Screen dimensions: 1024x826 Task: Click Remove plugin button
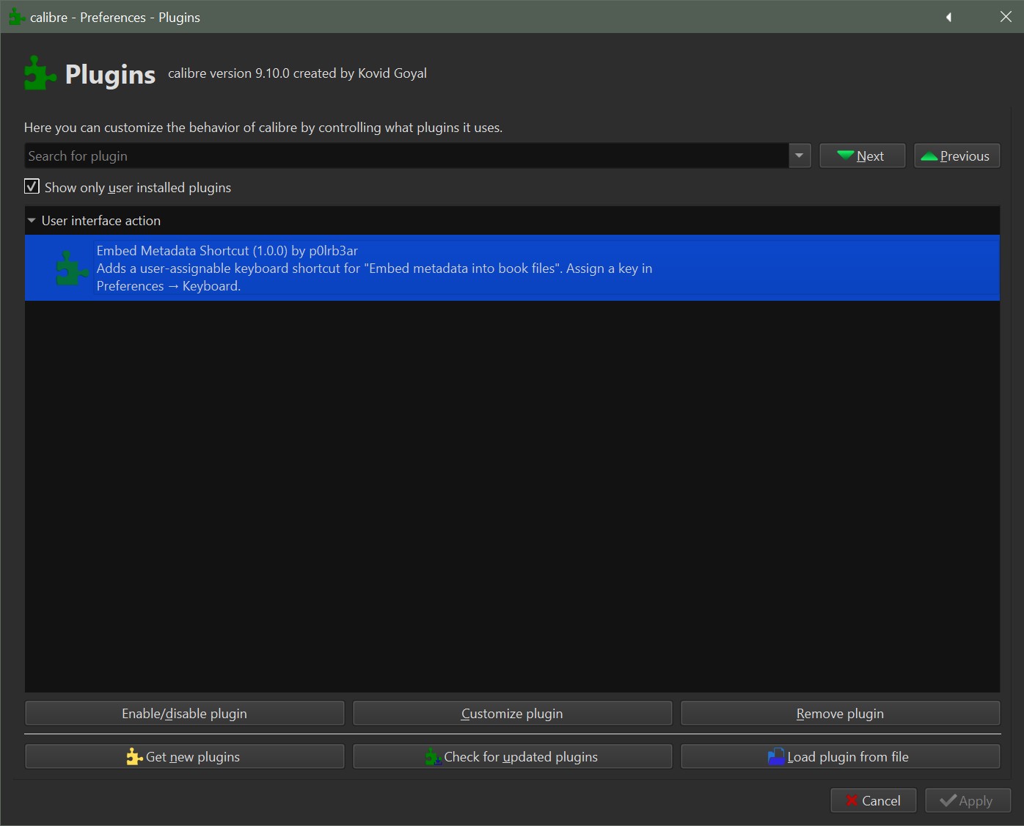click(x=840, y=713)
